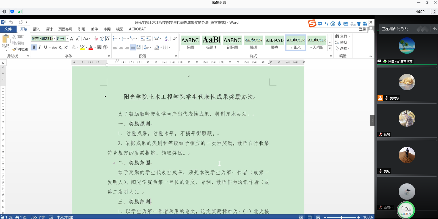
Task: Switch to the Design (设计) tab
Action: 49,29
